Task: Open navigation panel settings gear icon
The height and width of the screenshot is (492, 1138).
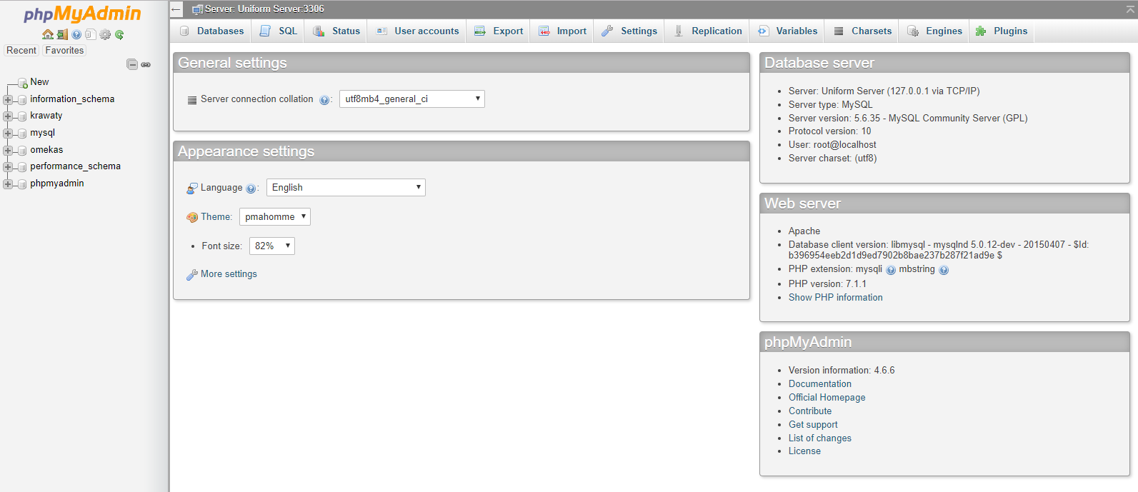Action: (105, 34)
